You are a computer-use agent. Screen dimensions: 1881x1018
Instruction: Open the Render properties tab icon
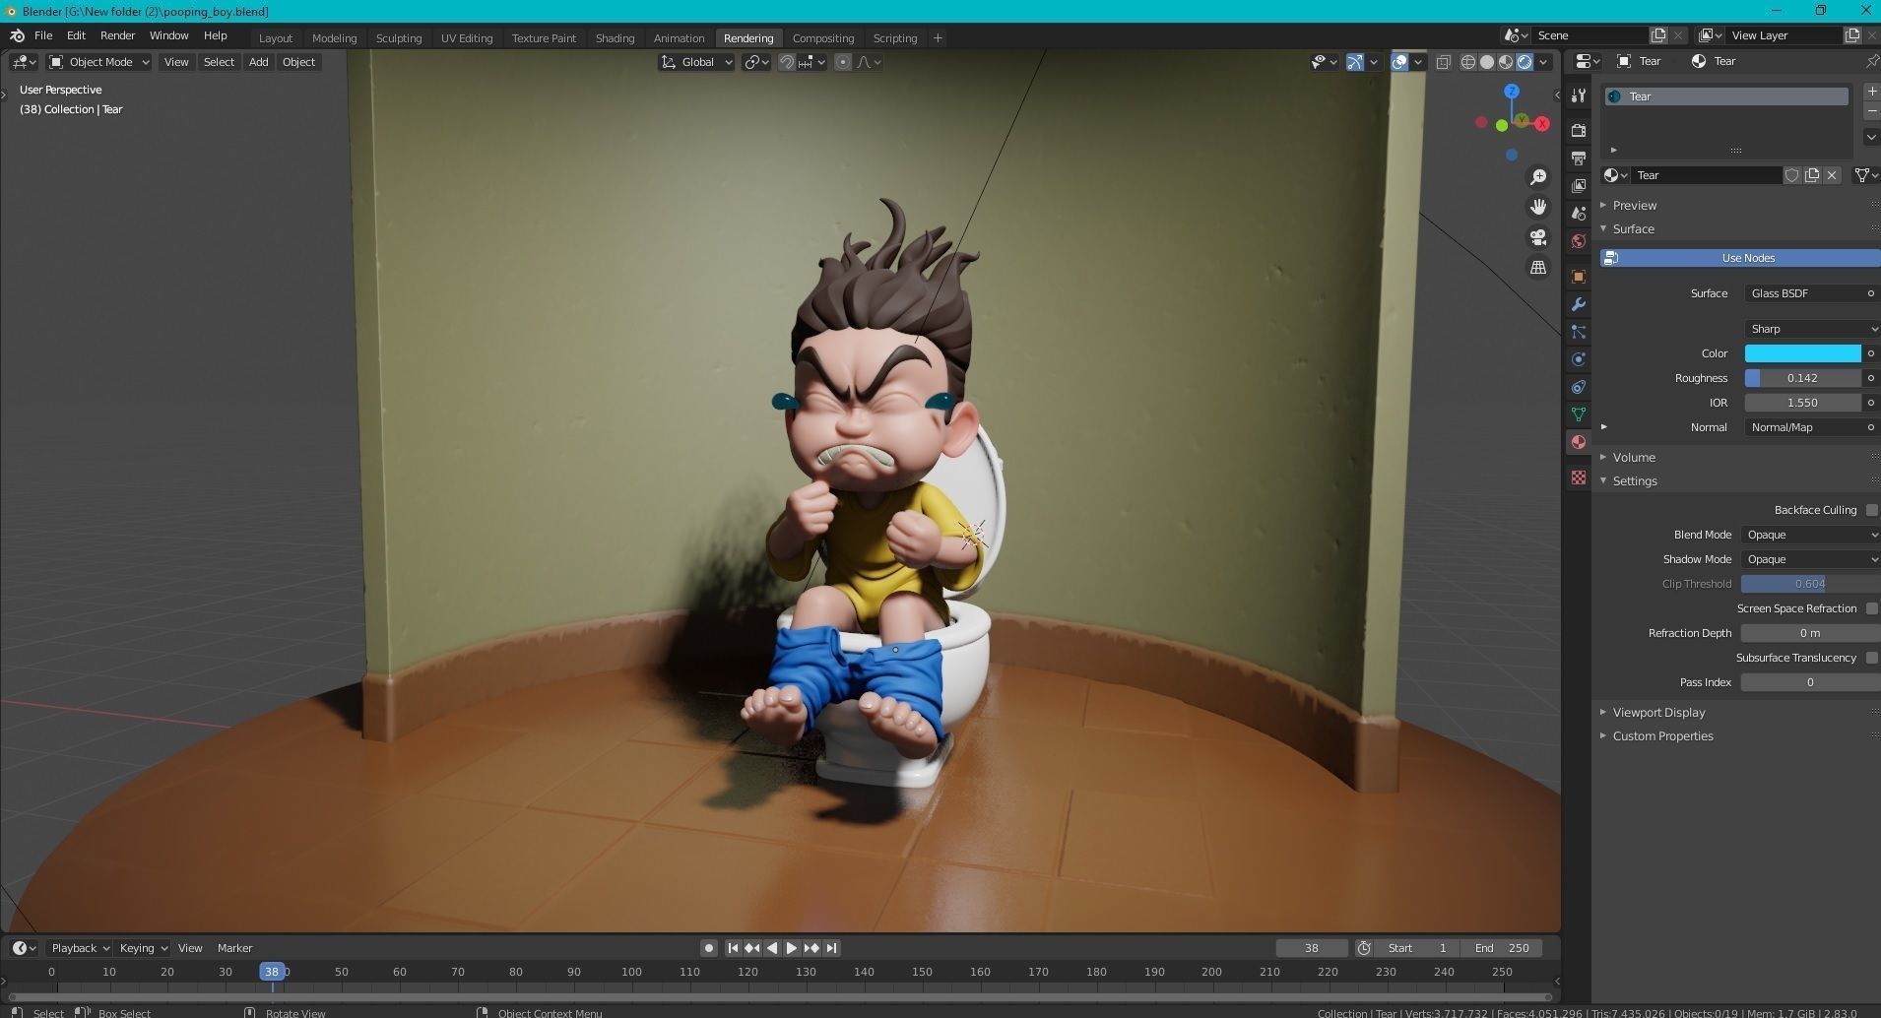[x=1579, y=131]
